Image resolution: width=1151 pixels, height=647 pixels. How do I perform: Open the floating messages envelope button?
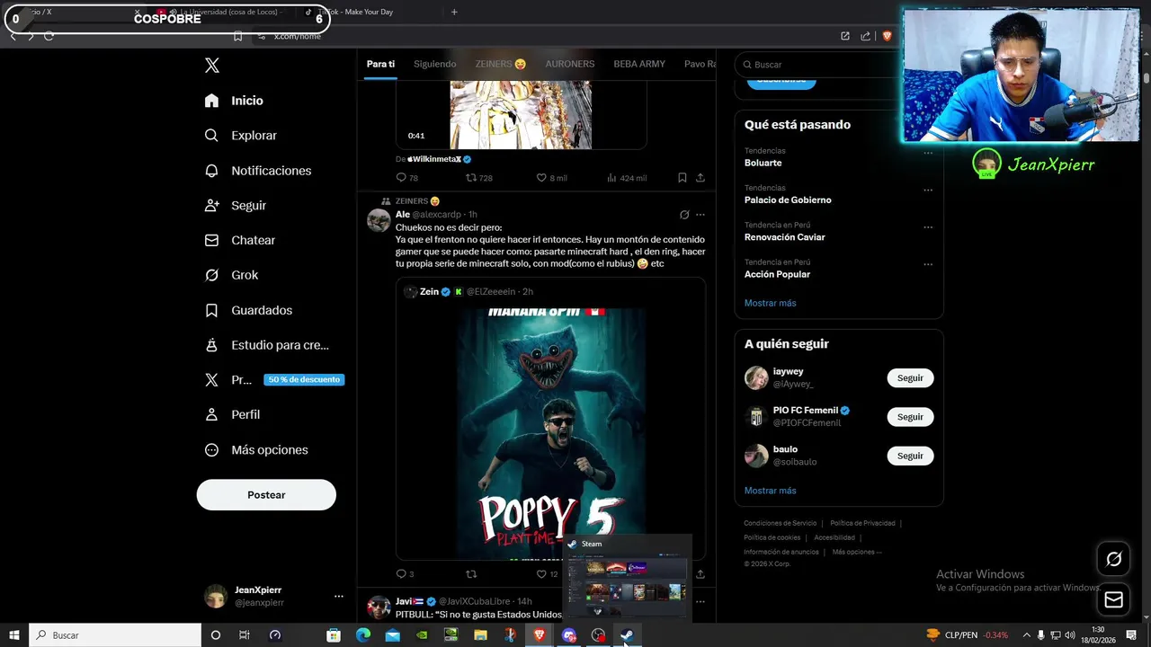(x=1113, y=599)
